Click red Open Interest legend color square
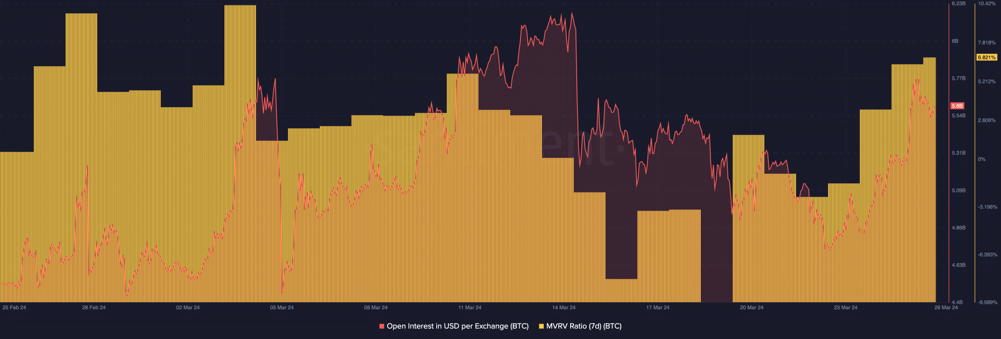The height and width of the screenshot is (339, 1001). [382, 326]
